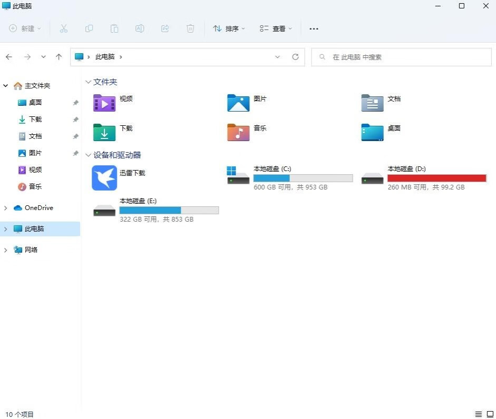Click the 在此电脑中搜索 search field

[x=401, y=57]
